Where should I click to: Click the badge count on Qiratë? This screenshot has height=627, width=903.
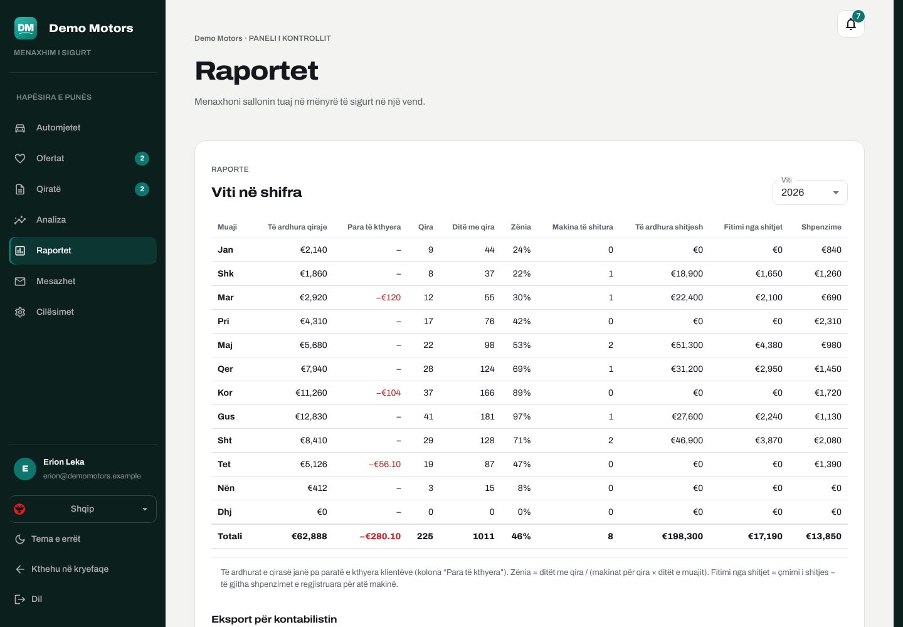(x=142, y=189)
